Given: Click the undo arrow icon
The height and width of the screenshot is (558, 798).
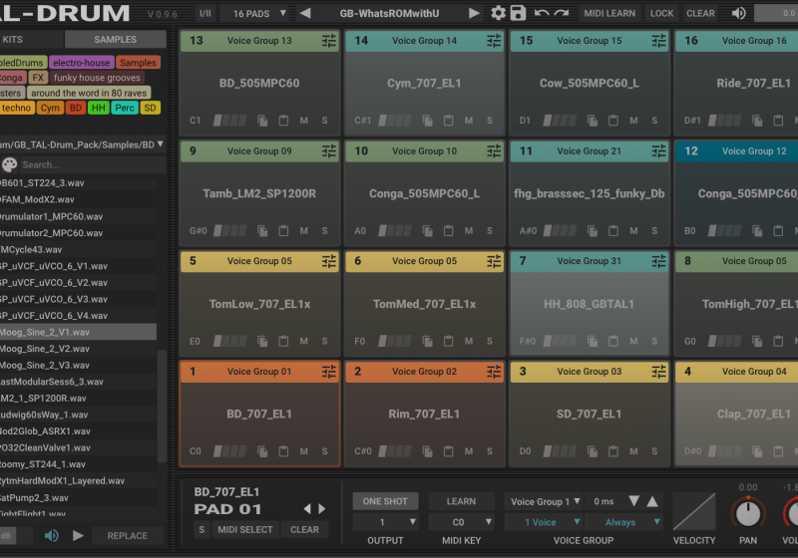Looking at the screenshot, I should pos(542,13).
